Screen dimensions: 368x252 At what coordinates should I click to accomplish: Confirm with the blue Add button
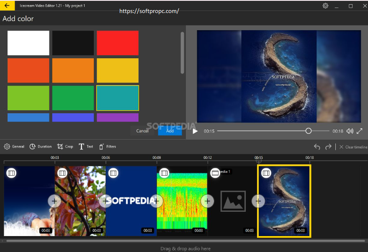click(170, 131)
